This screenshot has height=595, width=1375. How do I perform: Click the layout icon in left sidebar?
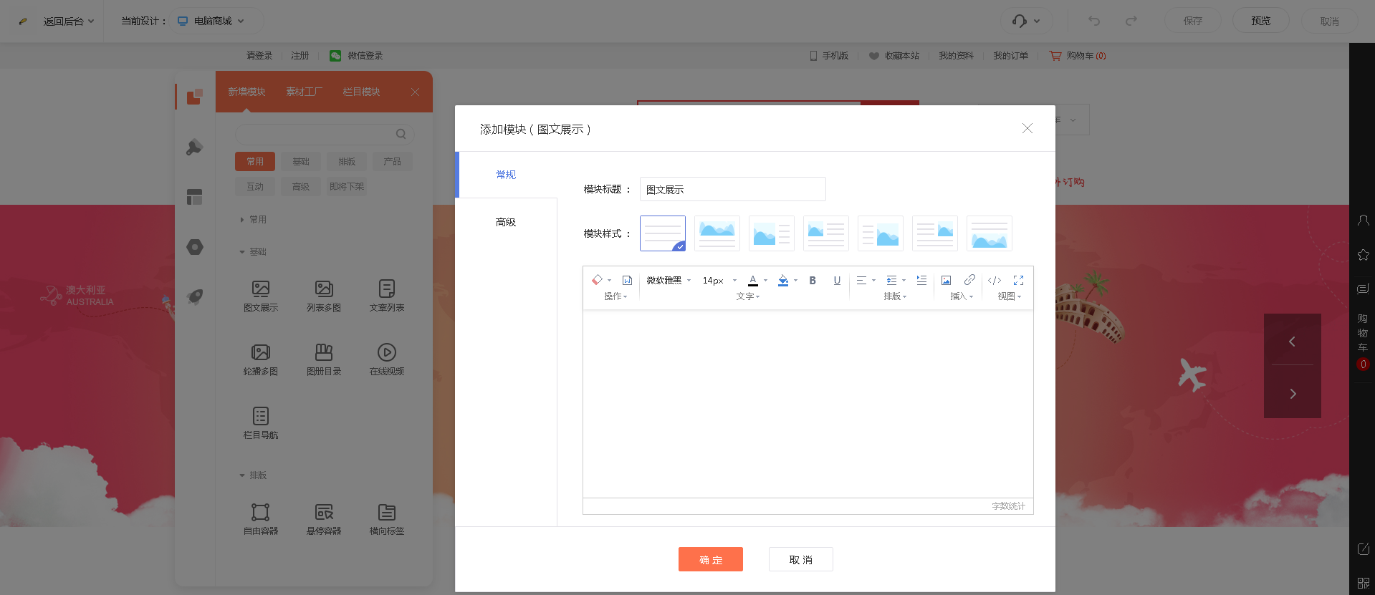tap(195, 197)
